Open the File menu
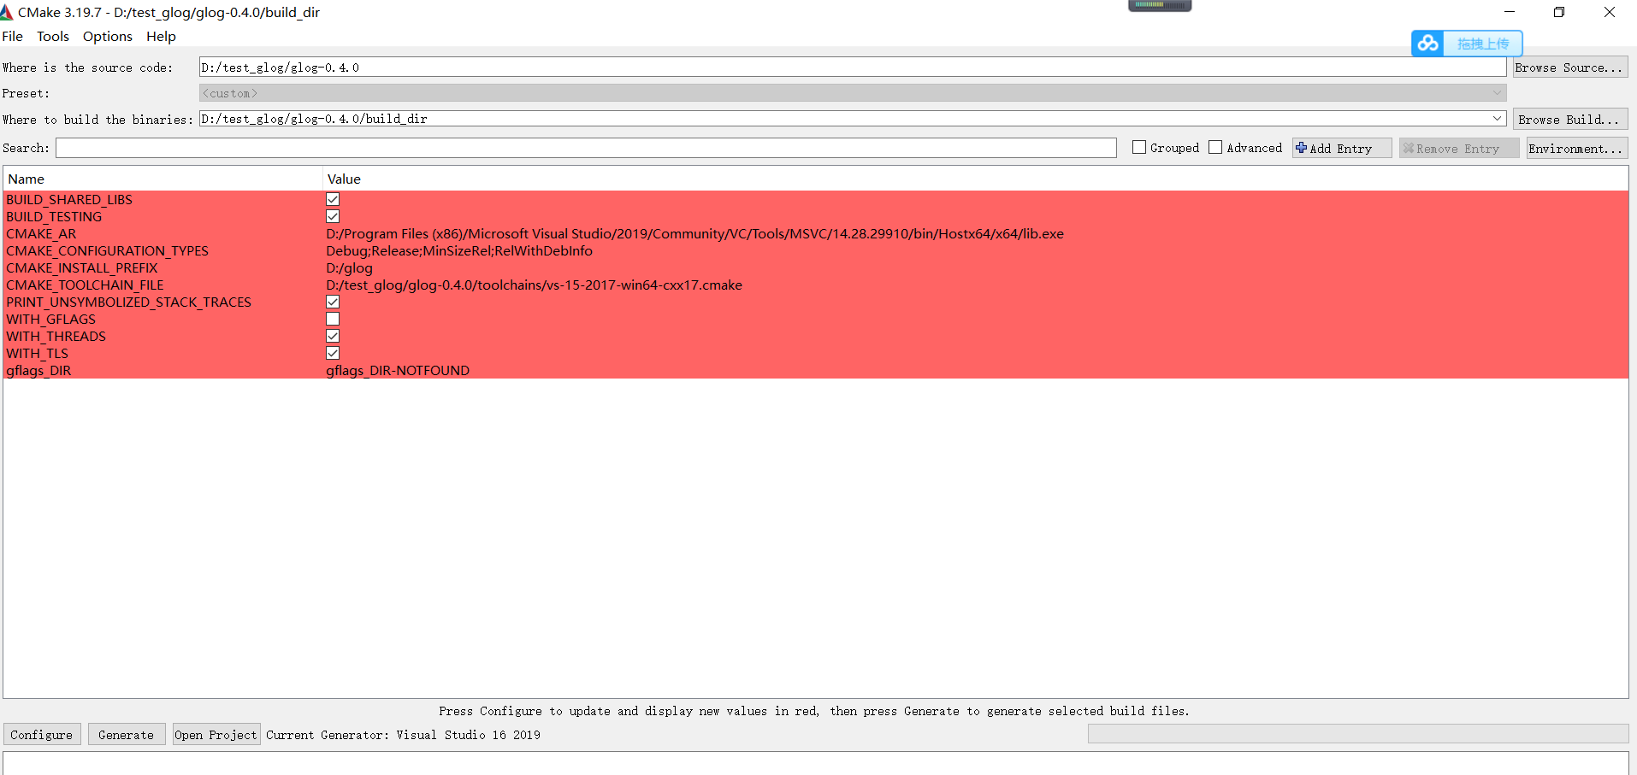This screenshot has width=1637, height=775. tap(13, 36)
